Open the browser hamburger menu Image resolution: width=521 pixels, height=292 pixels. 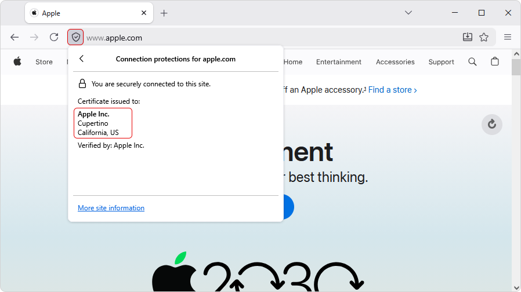(x=508, y=37)
